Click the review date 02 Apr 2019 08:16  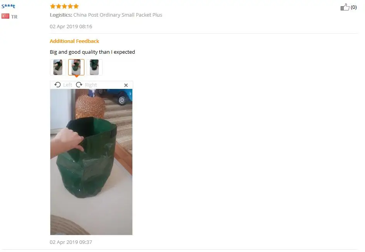(x=71, y=27)
